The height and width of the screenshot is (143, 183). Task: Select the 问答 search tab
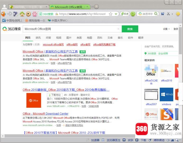pos(48,38)
